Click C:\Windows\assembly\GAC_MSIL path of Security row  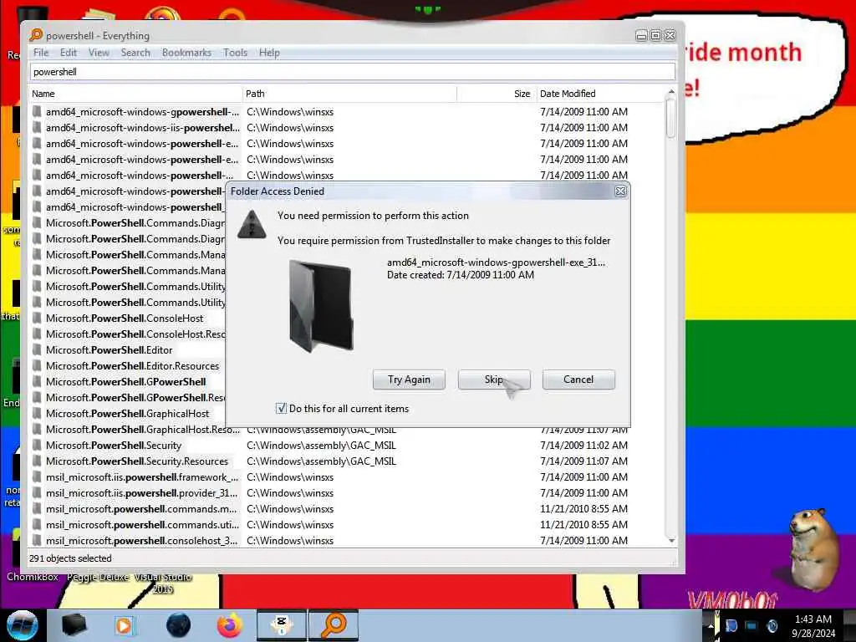click(321, 446)
